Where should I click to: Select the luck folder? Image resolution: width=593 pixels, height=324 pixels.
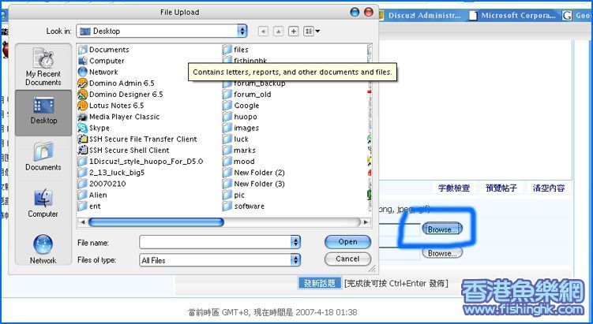click(236, 139)
